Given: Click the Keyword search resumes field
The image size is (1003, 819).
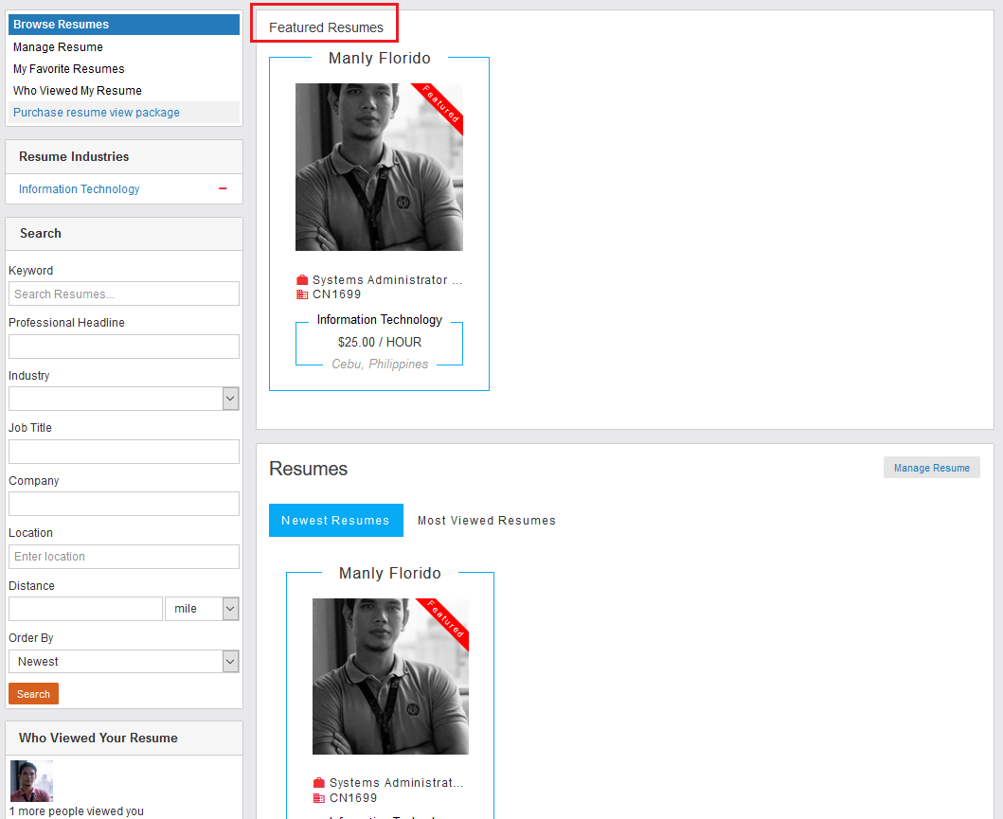Looking at the screenshot, I should [x=124, y=294].
